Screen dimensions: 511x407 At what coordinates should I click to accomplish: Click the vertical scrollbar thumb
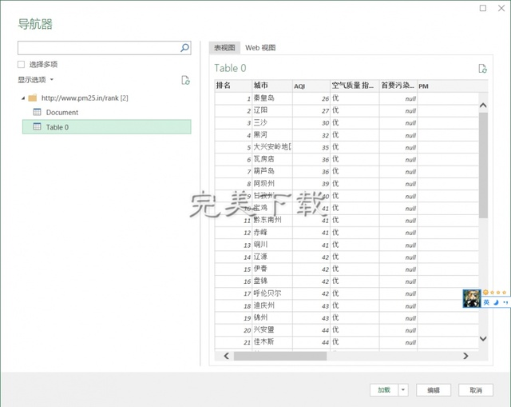click(x=483, y=166)
